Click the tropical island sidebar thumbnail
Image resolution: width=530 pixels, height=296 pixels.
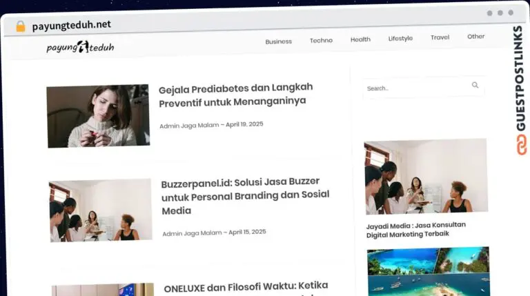428,271
